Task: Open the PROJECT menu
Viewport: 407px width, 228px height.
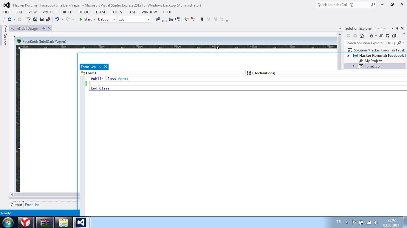Action: coord(49,12)
